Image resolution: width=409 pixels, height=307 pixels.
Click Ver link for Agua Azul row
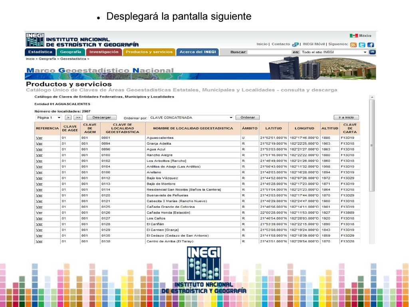click(39, 150)
